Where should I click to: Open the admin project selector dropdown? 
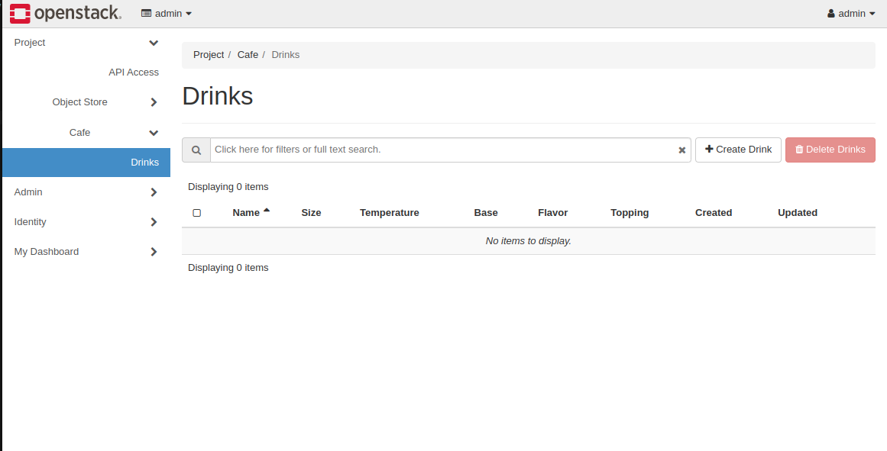point(167,13)
